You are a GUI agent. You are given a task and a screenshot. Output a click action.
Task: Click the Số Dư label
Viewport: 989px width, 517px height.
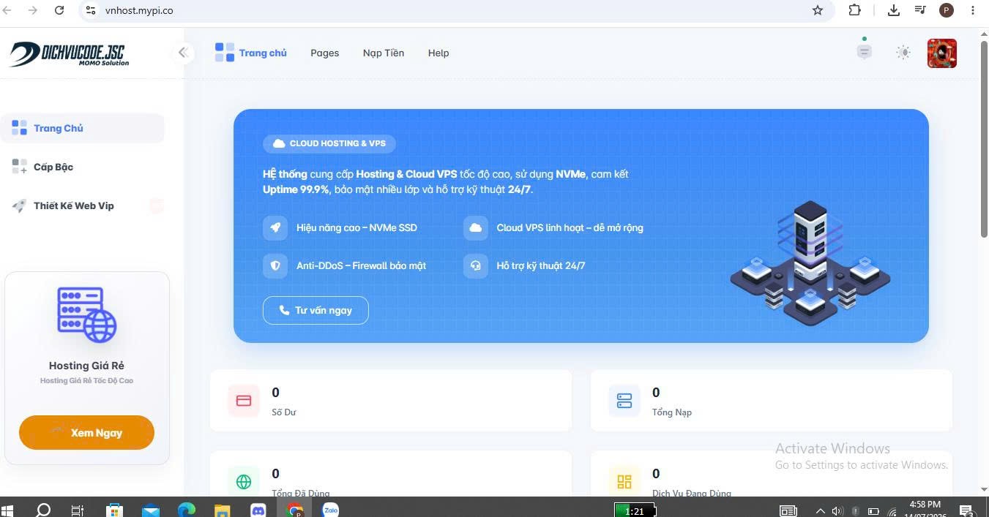click(x=284, y=412)
